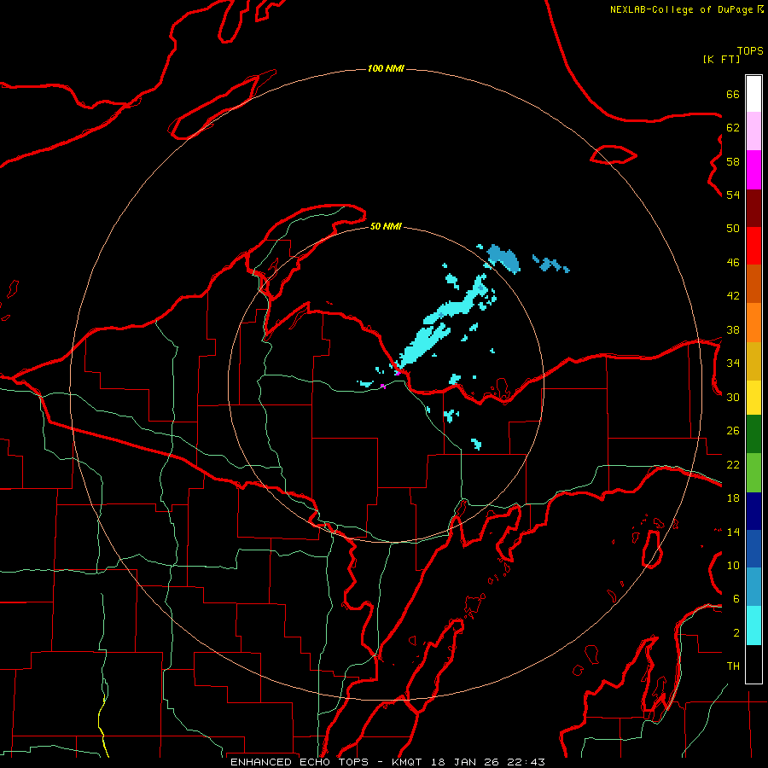Click the "50 NMI" range ring label
The image size is (768, 768).
(386, 226)
